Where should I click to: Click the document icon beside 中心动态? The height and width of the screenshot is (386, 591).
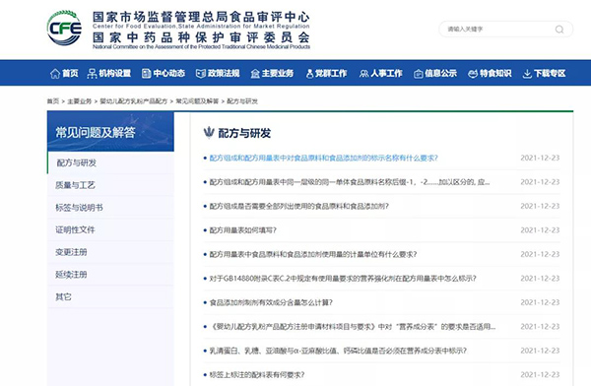click(x=146, y=73)
